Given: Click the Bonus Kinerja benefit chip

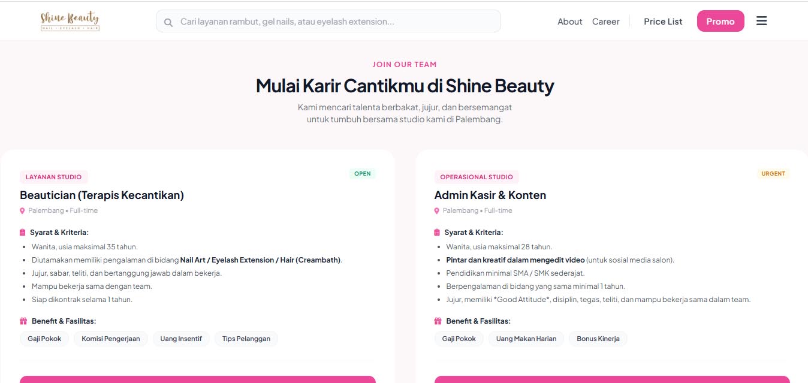Looking at the screenshot, I should [x=598, y=339].
